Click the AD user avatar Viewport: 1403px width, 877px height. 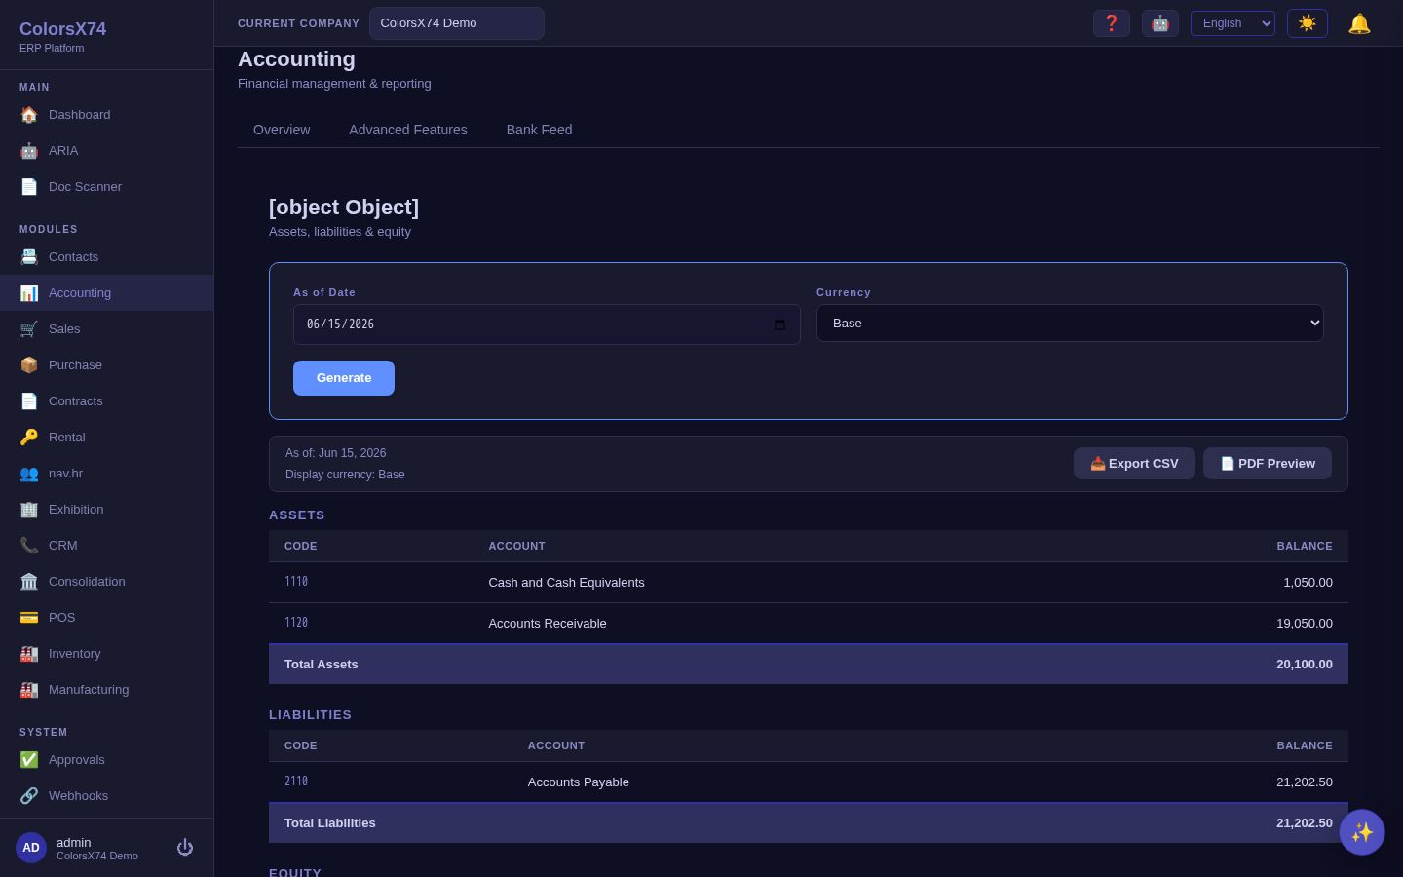(31, 848)
